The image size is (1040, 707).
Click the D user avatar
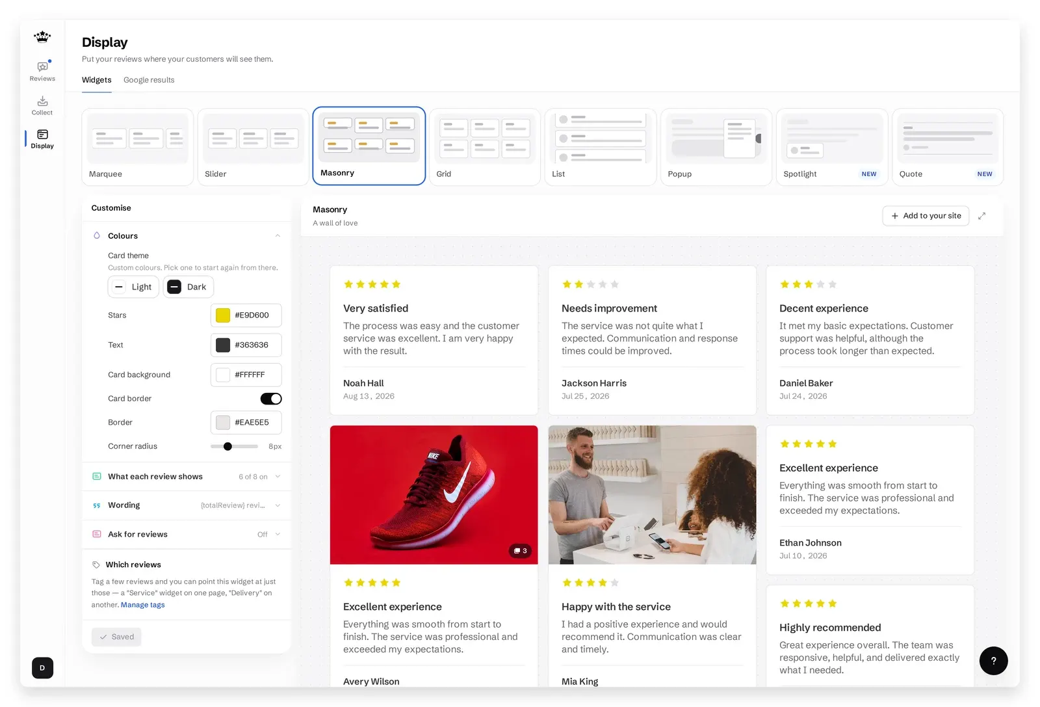click(42, 668)
